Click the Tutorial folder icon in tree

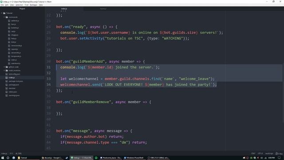click(x=4, y=13)
